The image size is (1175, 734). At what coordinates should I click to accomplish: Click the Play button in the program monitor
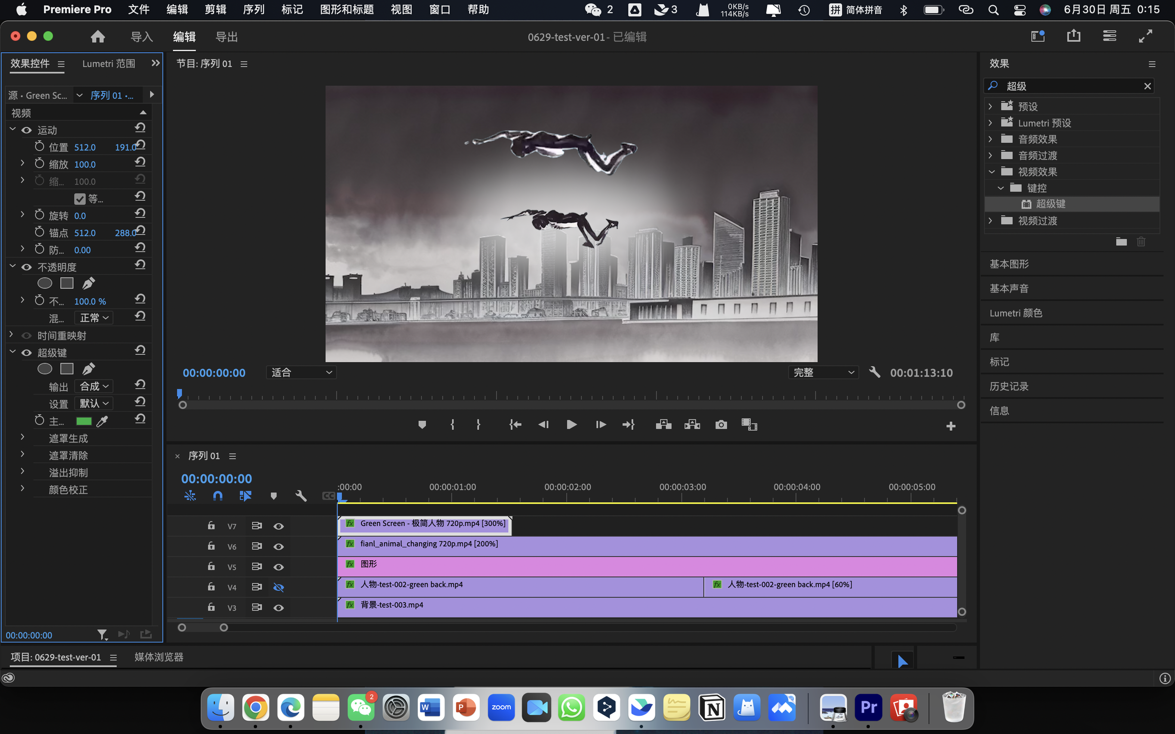point(571,425)
